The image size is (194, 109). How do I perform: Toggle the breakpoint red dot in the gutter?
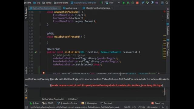click(44, 73)
